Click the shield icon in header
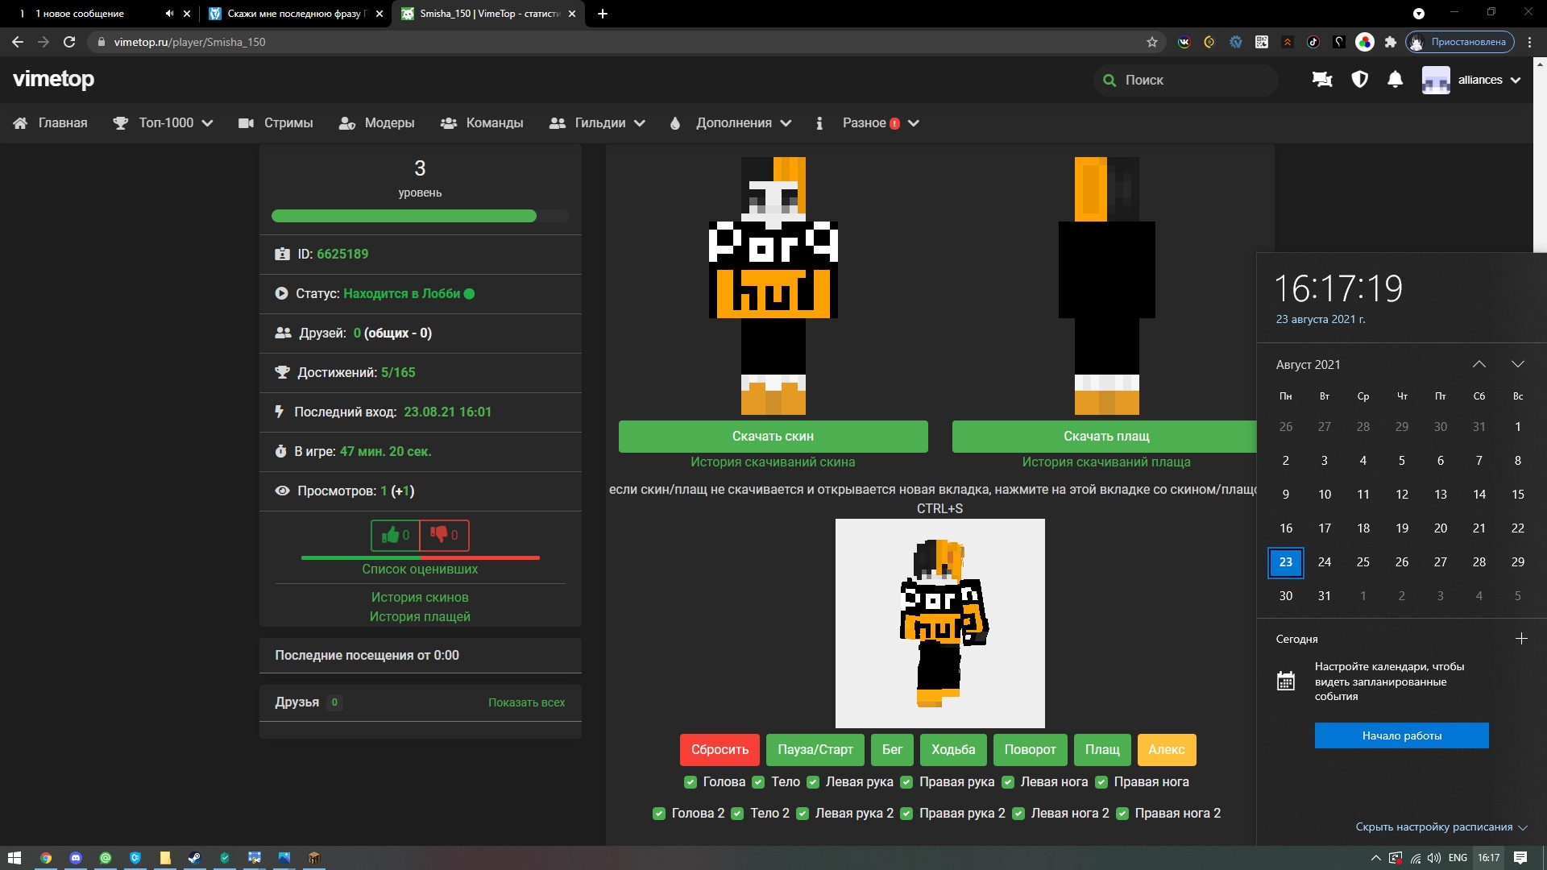The width and height of the screenshot is (1547, 870). pyautogui.click(x=1360, y=80)
